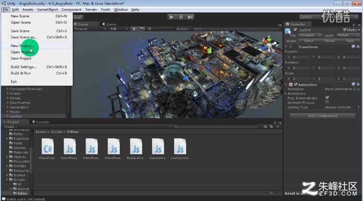This screenshot has width=363, height=201.
Task: Open Animation component gear settings
Action: [358, 85]
